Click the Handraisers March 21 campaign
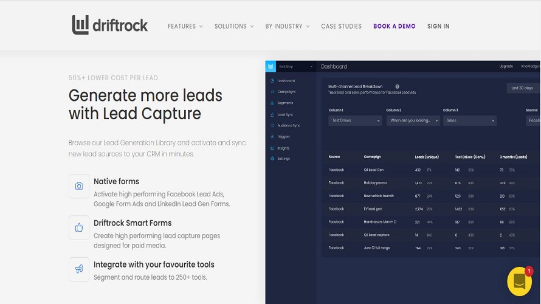541x304 pixels. point(380,222)
